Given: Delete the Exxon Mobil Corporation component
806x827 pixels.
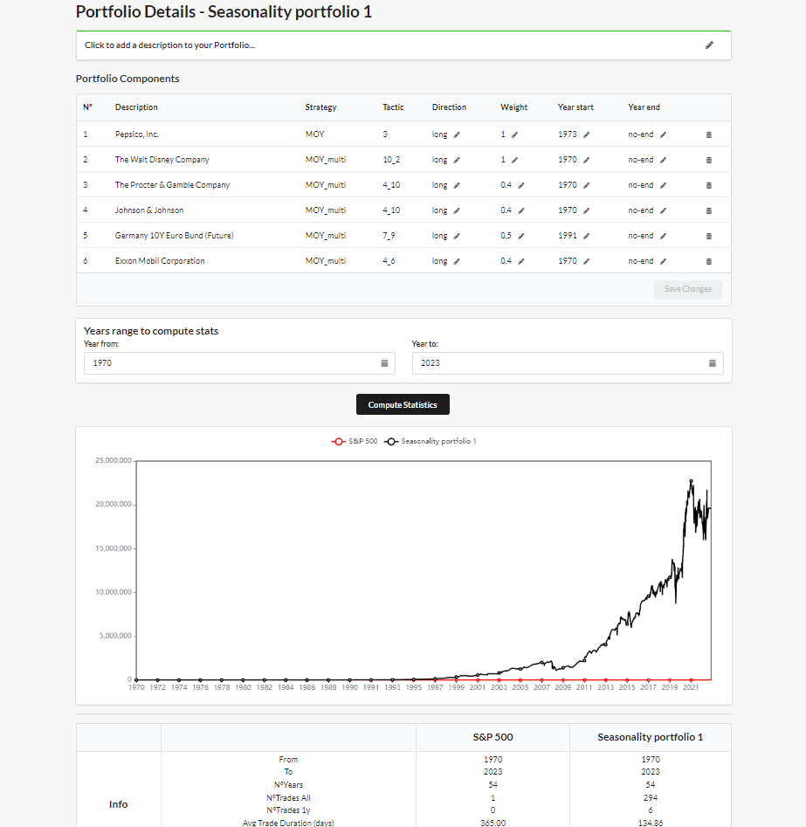Looking at the screenshot, I should point(709,262).
